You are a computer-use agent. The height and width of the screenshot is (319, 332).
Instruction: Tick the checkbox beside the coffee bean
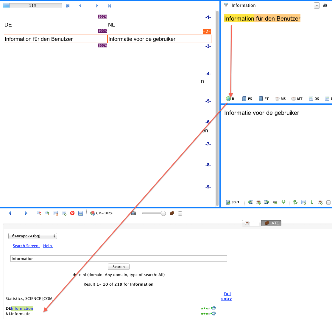(x=180, y=213)
